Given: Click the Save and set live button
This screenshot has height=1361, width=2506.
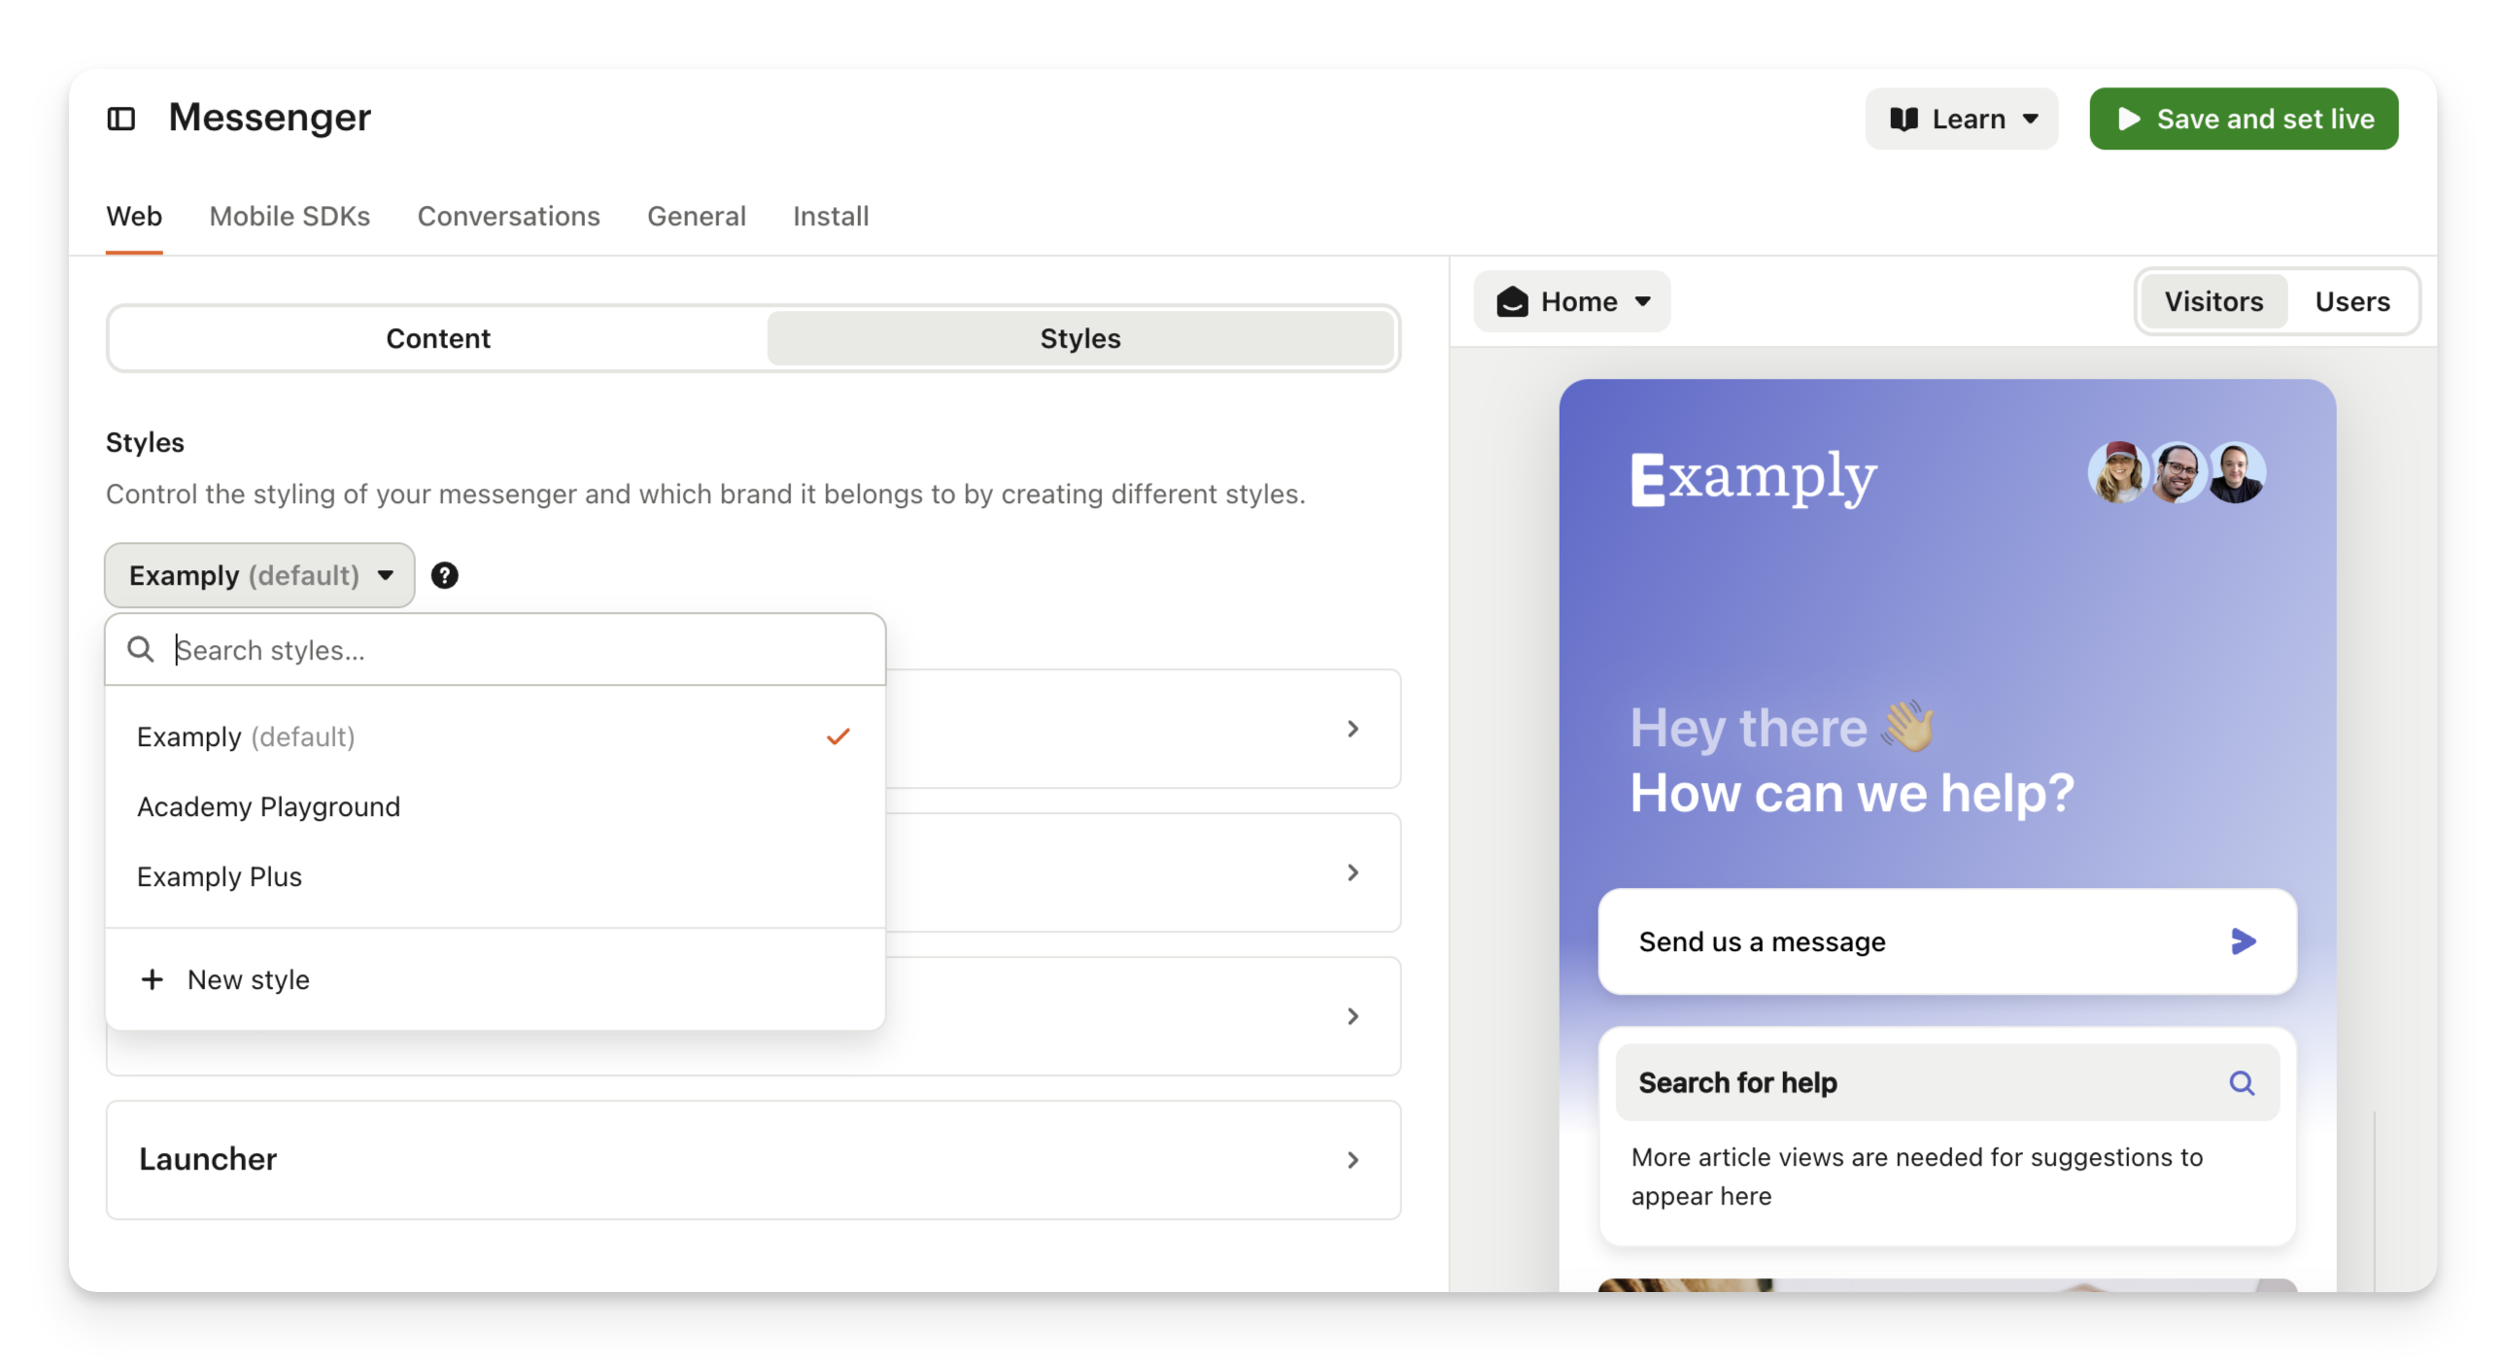Looking at the screenshot, I should point(2244,119).
